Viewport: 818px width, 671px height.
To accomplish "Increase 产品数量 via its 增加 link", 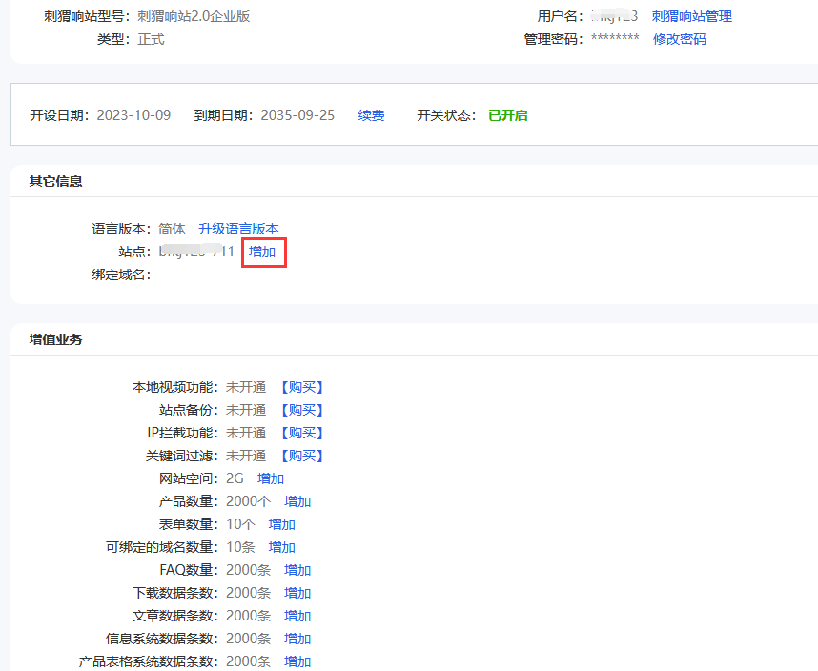I will [297, 500].
